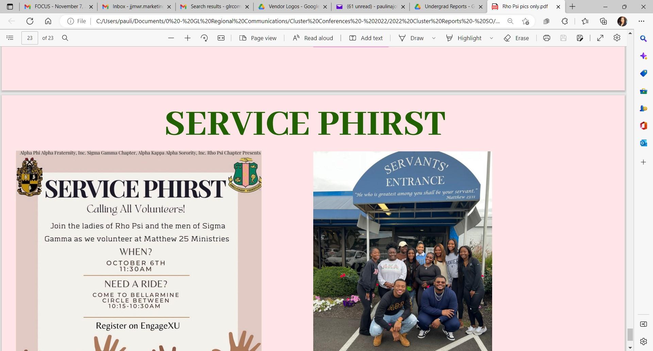This screenshot has height=351, width=653.
Task: Activate the Highlight tool
Action: click(x=464, y=38)
